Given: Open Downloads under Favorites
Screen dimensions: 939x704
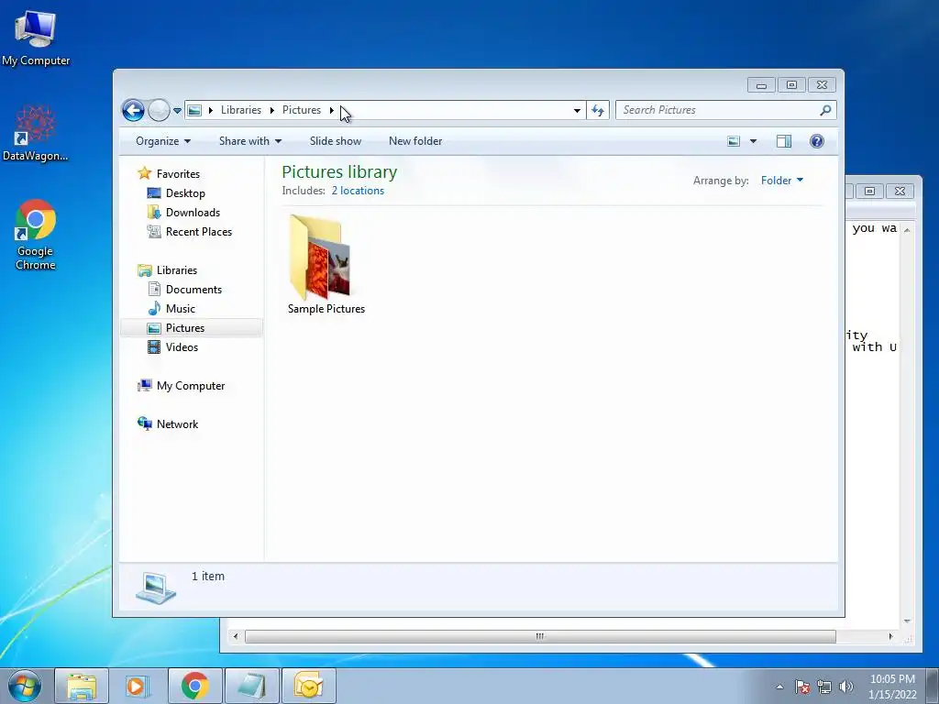Looking at the screenshot, I should (x=193, y=213).
